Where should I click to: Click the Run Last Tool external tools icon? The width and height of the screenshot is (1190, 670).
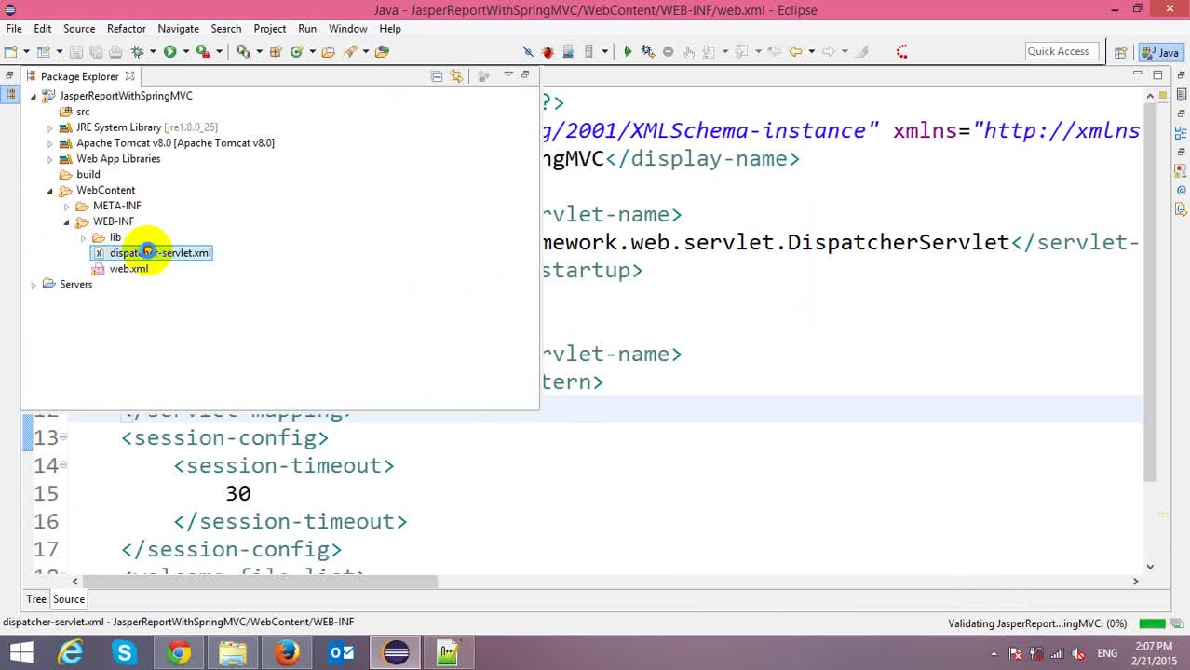202,52
